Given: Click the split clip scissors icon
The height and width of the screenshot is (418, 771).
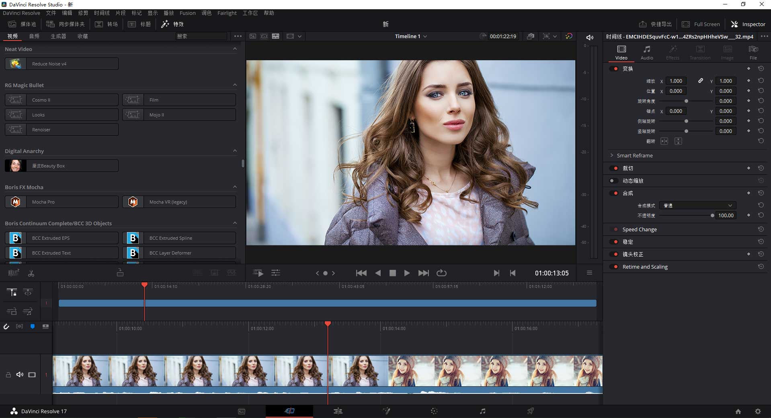Looking at the screenshot, I should point(31,273).
